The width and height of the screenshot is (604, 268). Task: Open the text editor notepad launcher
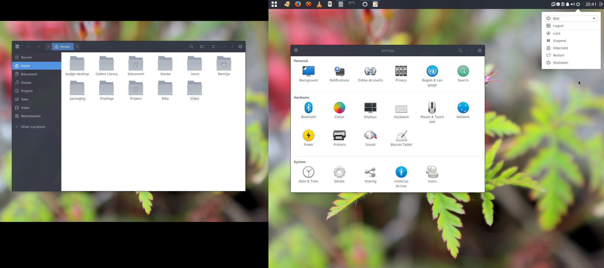tap(376, 4)
